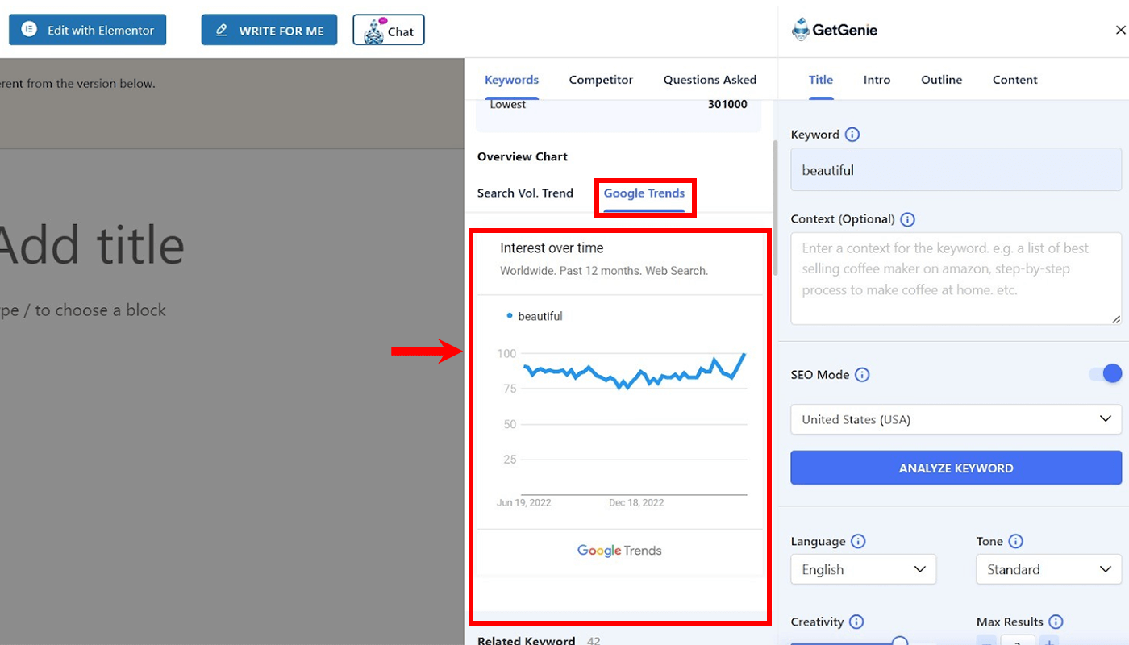Show info for SEO Mode
This screenshot has width=1129, height=645.
pos(862,375)
